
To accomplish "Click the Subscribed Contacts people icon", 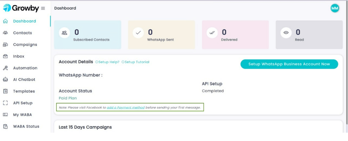I will (64, 33).
